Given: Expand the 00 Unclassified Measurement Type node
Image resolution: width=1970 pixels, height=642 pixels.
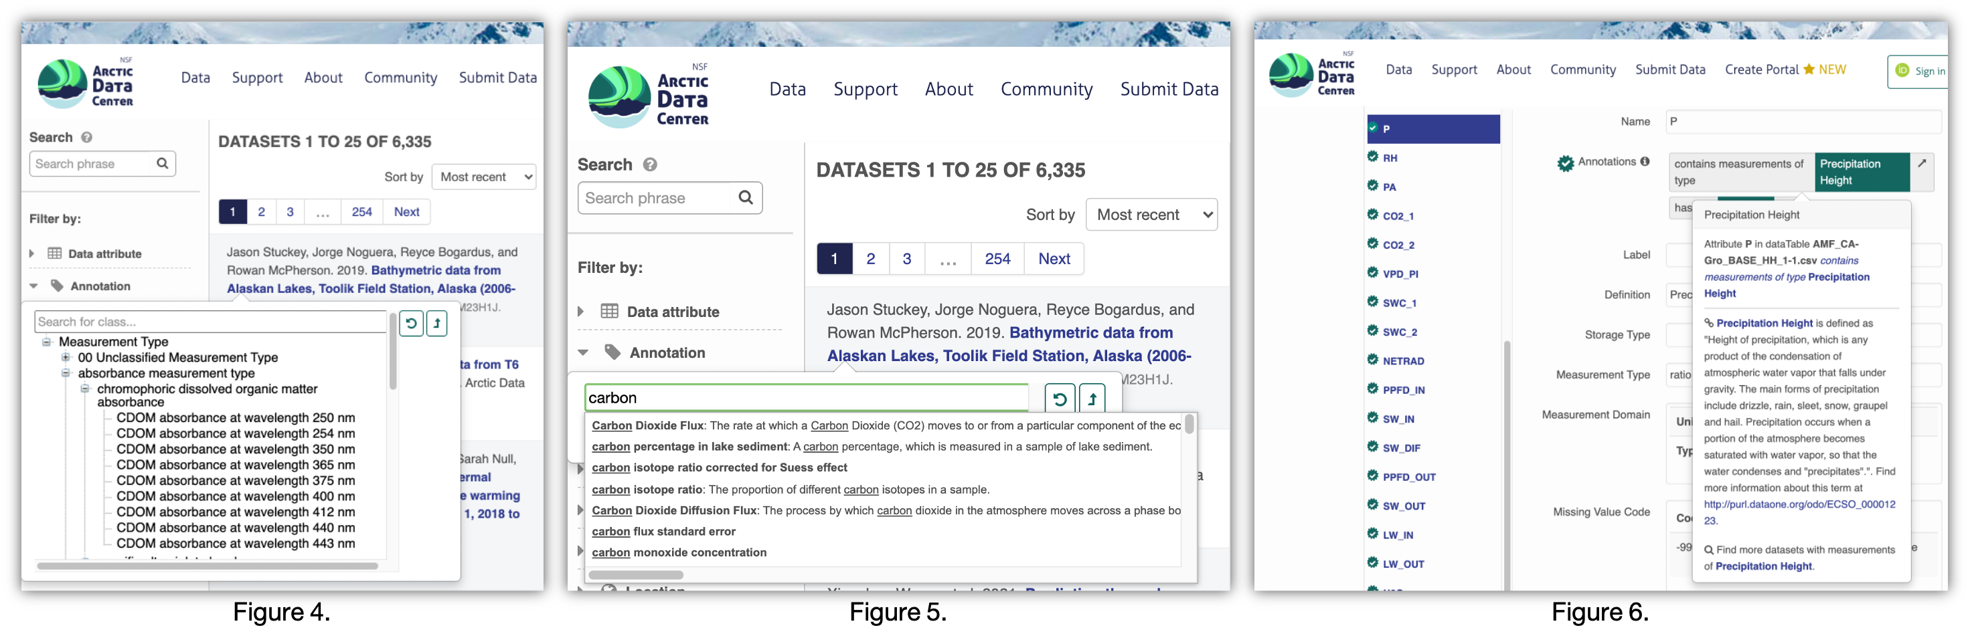Looking at the screenshot, I should (66, 357).
